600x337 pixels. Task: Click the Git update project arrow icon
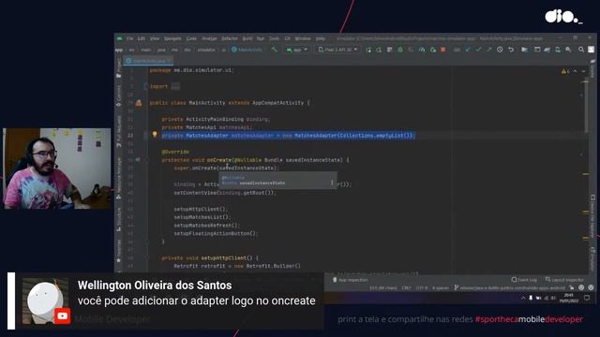click(468, 50)
